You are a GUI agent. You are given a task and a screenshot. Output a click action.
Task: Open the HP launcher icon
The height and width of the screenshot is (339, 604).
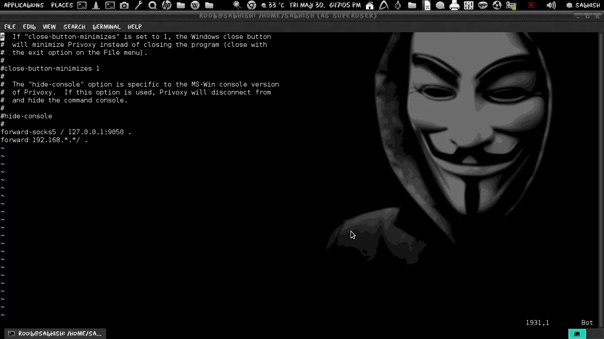[167, 5]
